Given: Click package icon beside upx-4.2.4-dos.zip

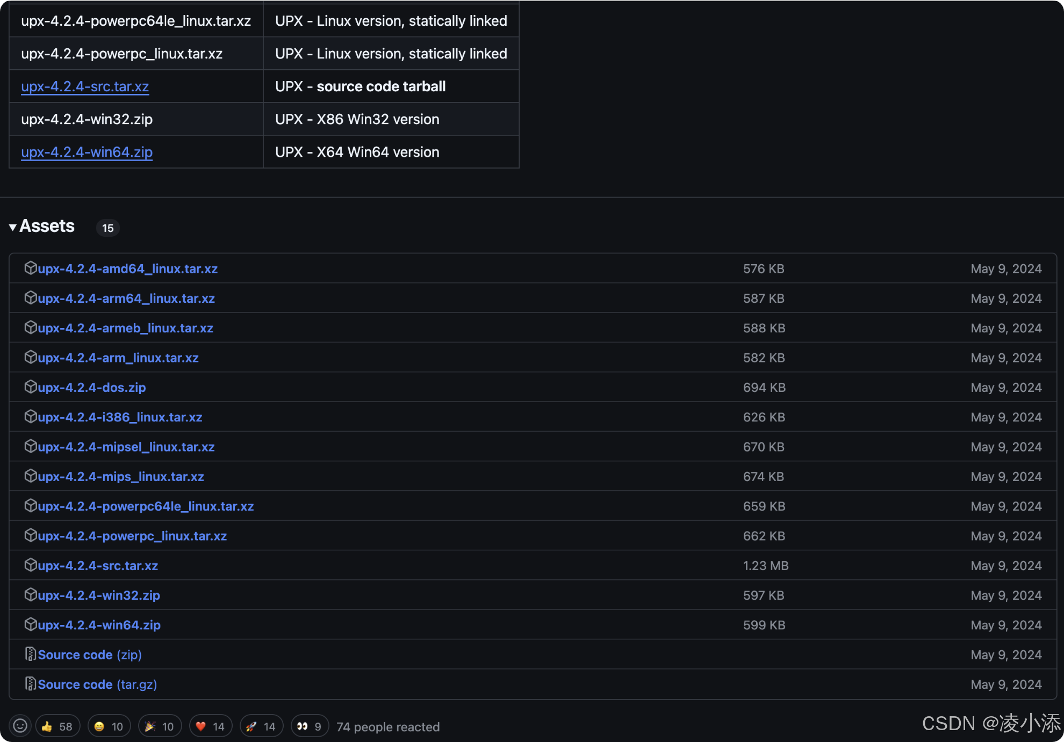Looking at the screenshot, I should click(30, 387).
